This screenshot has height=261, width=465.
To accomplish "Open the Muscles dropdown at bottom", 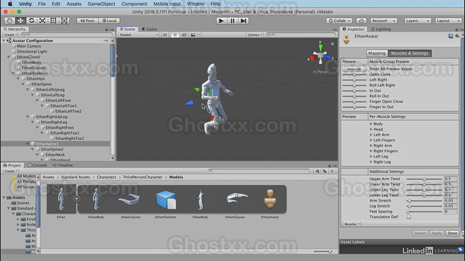I will coord(352,224).
